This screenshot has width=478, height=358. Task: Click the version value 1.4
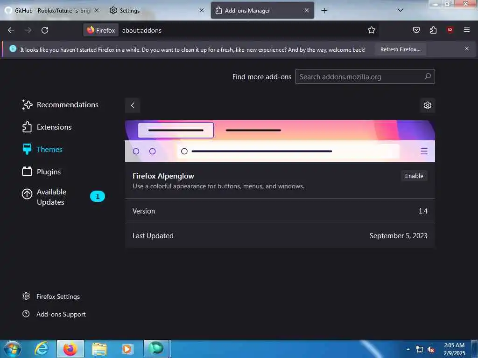tap(423, 211)
